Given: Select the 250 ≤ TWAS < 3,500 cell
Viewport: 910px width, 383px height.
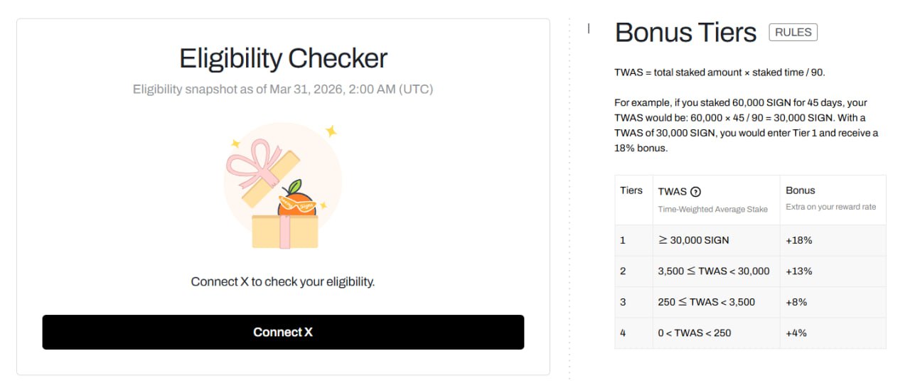Looking at the screenshot, I should (706, 302).
